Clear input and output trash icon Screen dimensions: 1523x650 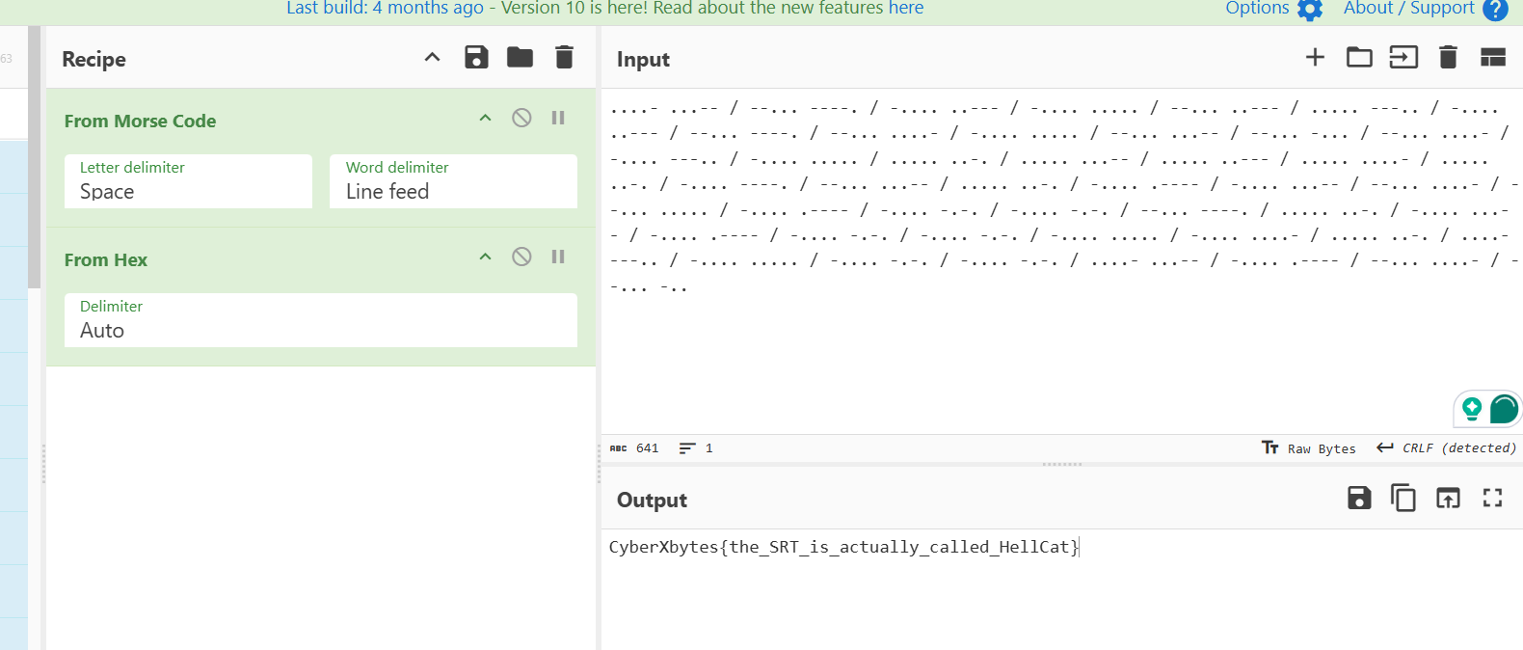point(1448,58)
